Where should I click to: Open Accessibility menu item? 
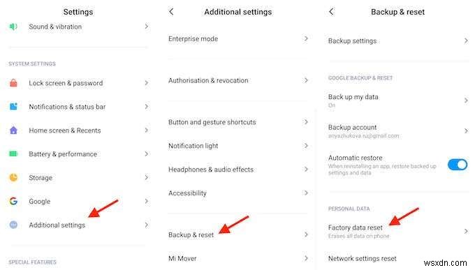click(237, 193)
